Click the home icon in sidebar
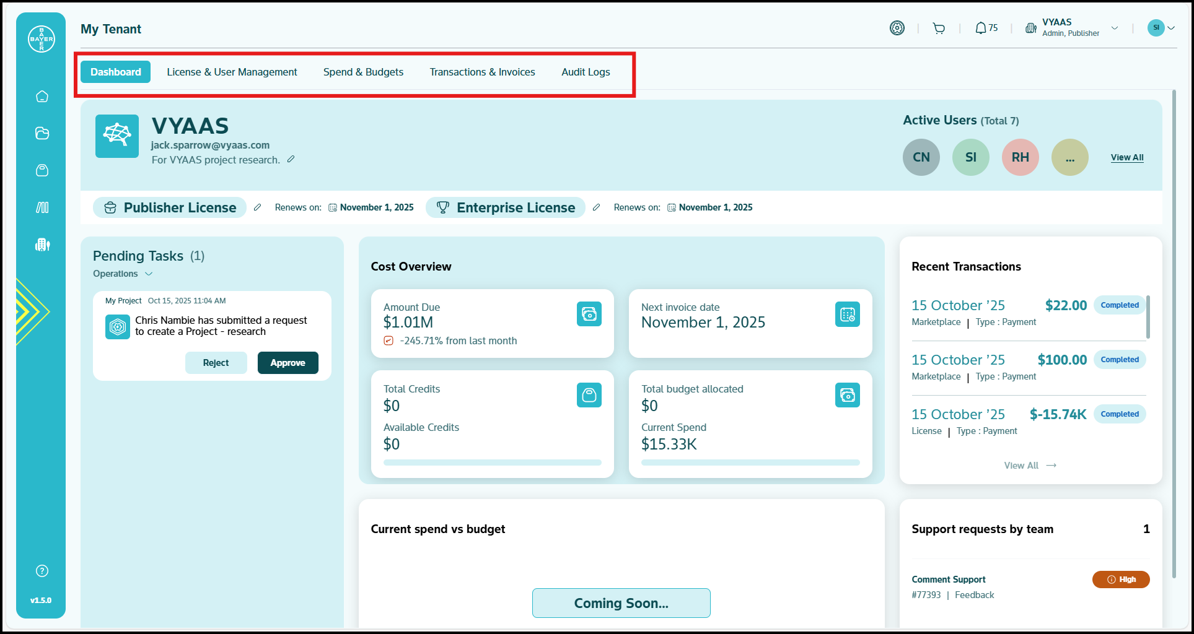Screen dimensions: 1194x634 point(42,97)
